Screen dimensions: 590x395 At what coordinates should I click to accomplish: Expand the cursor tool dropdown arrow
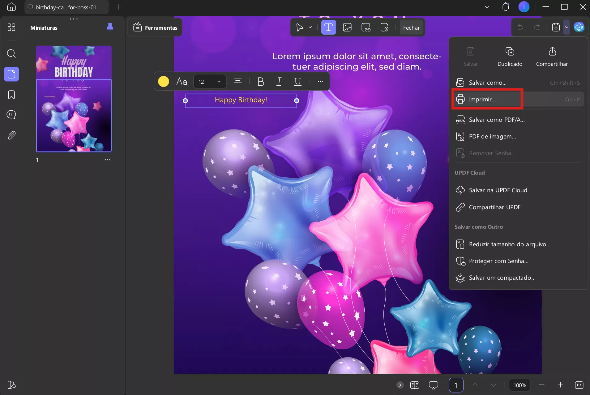click(310, 28)
